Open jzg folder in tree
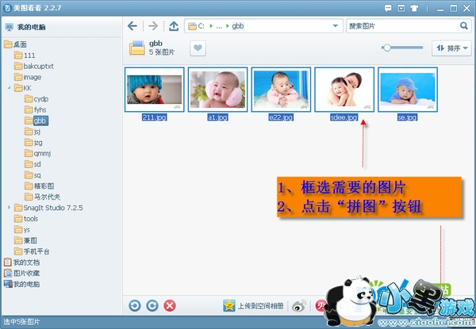Image resolution: width=476 pixels, height=329 pixels. pos(33,143)
